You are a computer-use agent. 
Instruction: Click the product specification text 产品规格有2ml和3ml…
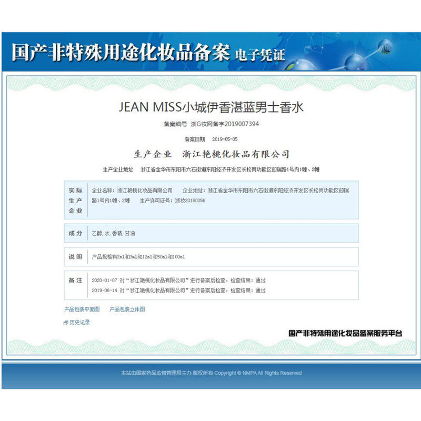138,257
